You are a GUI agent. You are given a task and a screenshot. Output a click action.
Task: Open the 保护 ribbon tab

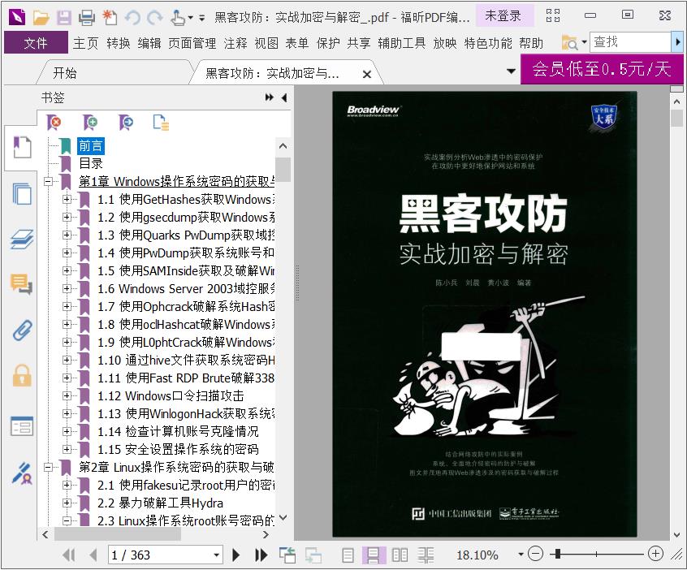click(x=328, y=43)
